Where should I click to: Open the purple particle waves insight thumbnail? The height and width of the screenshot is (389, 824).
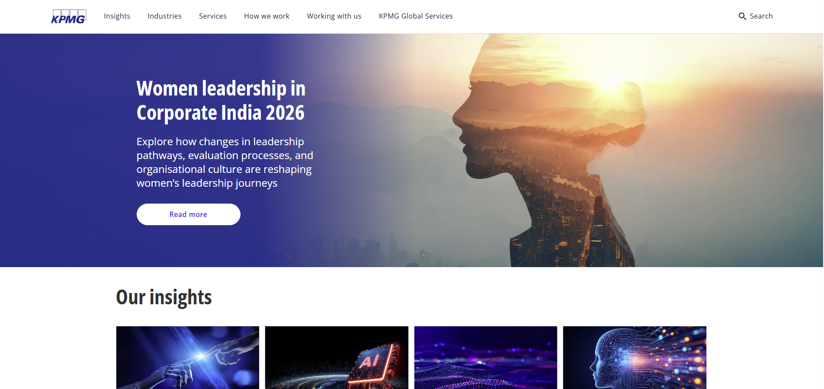(486, 357)
